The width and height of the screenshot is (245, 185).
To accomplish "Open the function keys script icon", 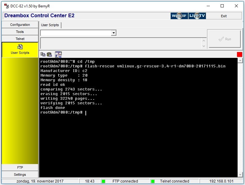I will (58, 54).
